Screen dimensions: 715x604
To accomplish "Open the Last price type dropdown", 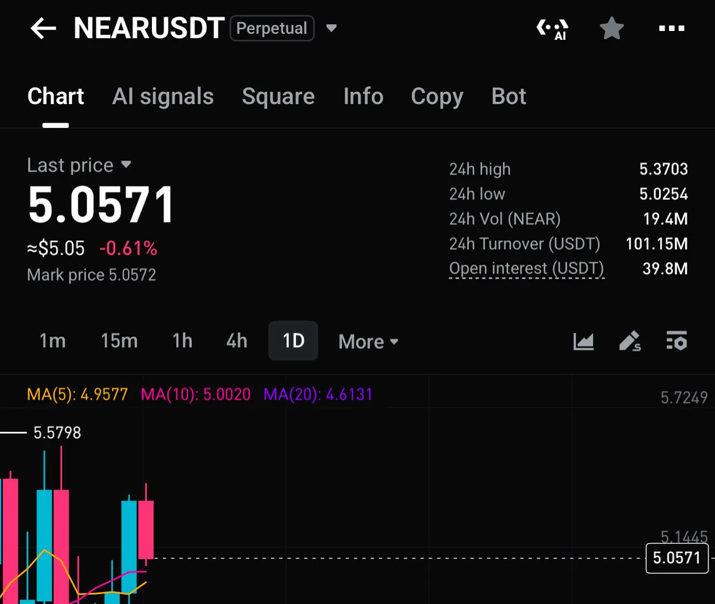I will 126,164.
